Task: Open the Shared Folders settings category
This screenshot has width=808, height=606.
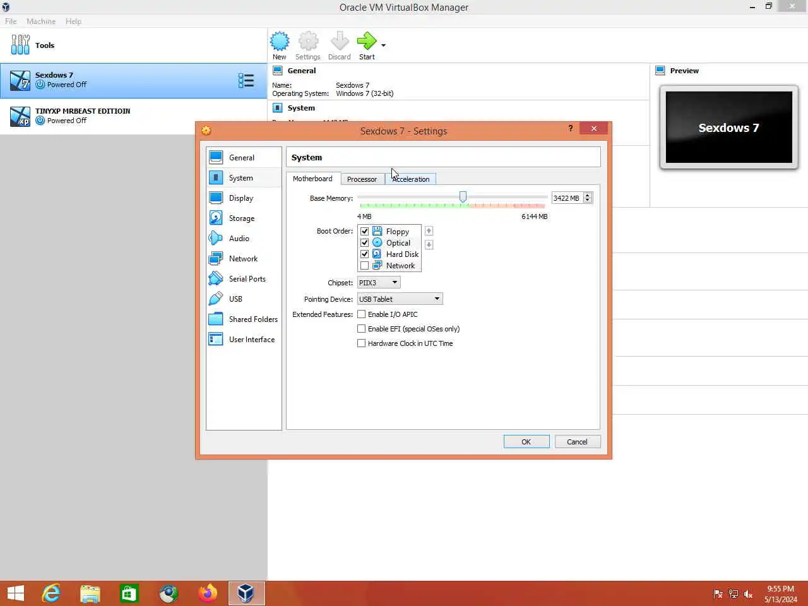Action: point(244,319)
